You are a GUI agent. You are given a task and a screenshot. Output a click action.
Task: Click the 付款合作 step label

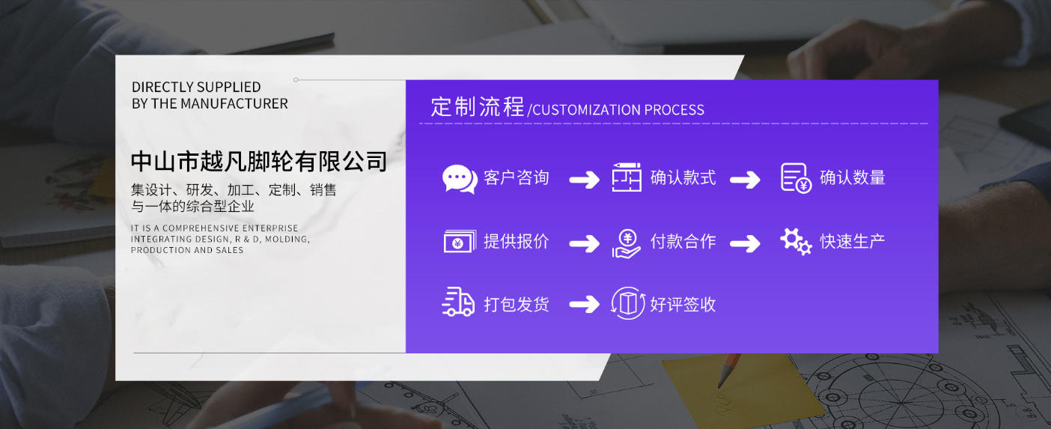coord(683,242)
